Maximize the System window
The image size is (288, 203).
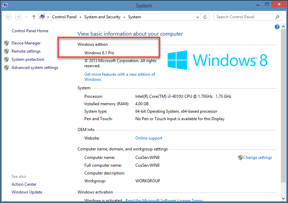(267, 4)
